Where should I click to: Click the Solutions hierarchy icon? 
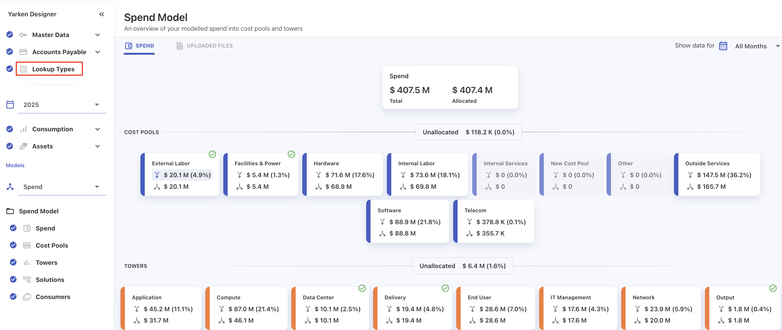coord(27,280)
